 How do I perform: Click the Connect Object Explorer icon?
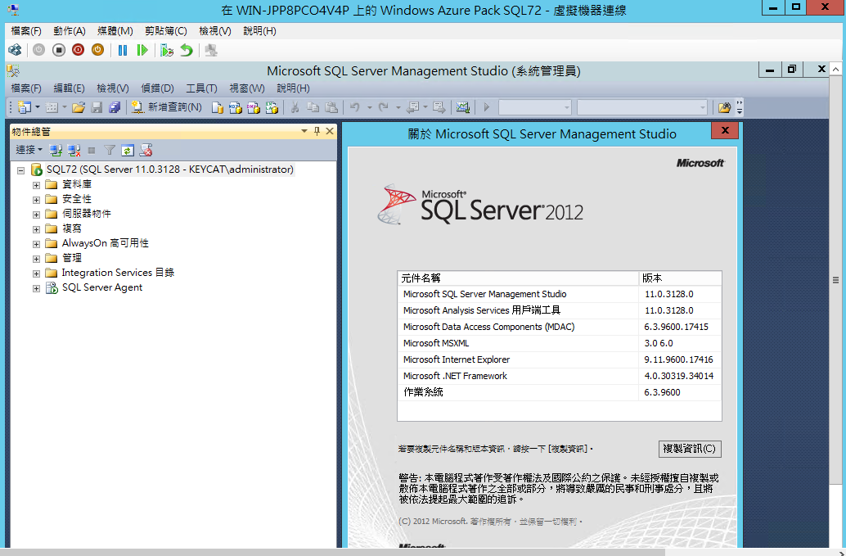click(56, 150)
